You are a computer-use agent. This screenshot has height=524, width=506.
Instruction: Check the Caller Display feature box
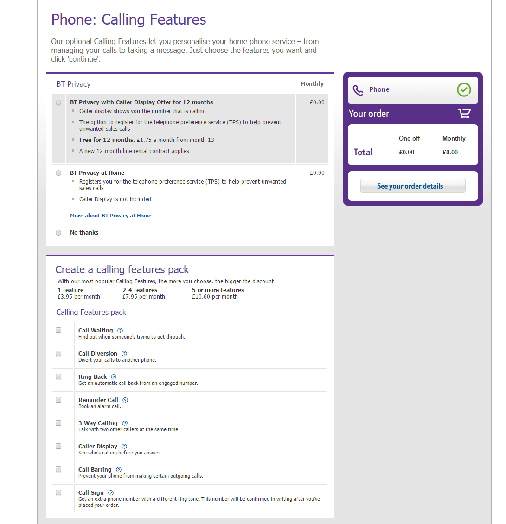(58, 446)
